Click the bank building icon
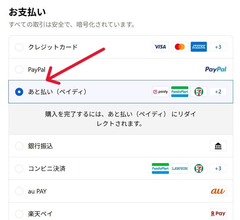Viewport: 240px width, 220px height. [218, 146]
